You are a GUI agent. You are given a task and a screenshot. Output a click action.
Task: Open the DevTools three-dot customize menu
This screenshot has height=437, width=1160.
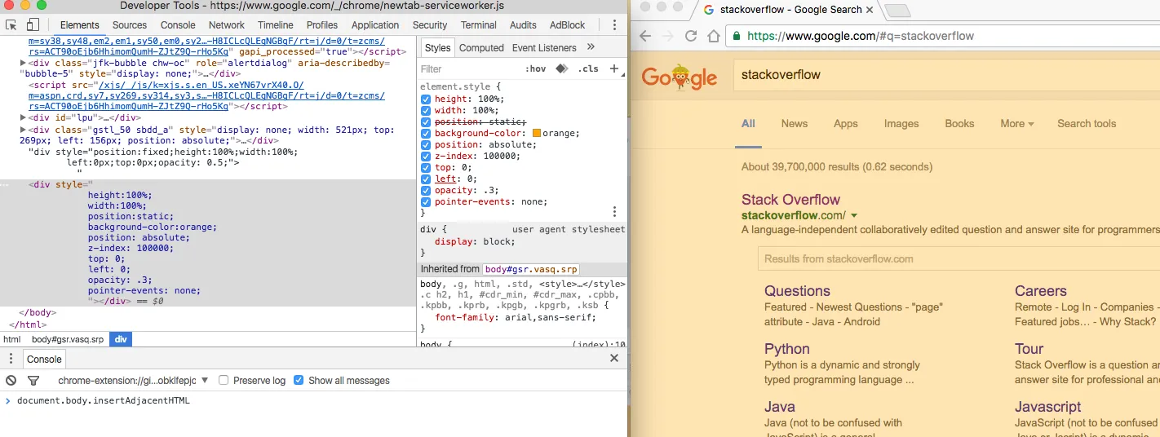tap(614, 25)
